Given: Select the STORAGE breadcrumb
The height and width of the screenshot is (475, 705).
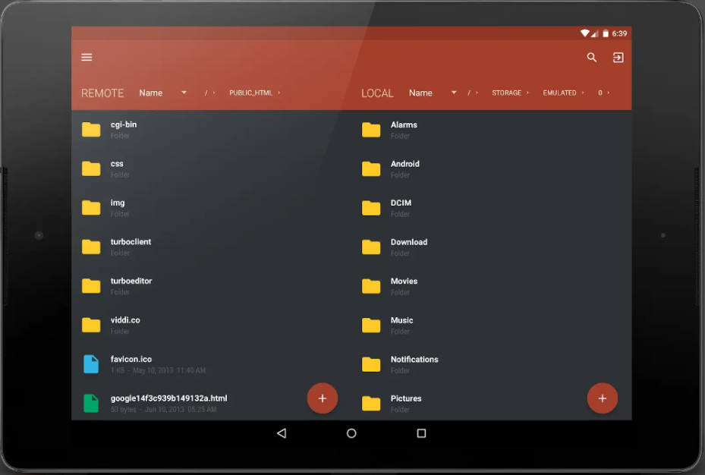Looking at the screenshot, I should tap(506, 93).
